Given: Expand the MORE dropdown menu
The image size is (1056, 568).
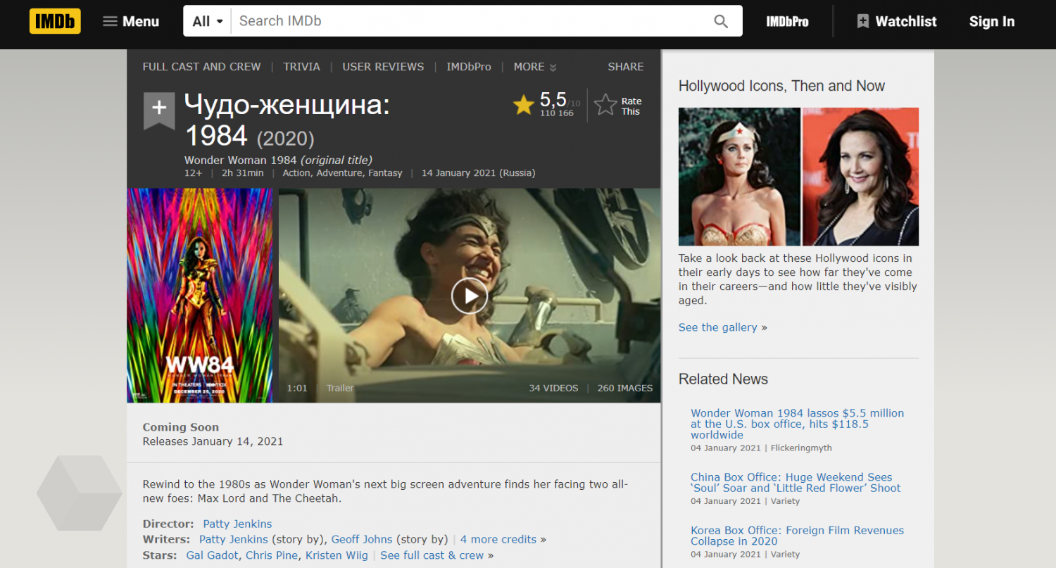Looking at the screenshot, I should [535, 67].
